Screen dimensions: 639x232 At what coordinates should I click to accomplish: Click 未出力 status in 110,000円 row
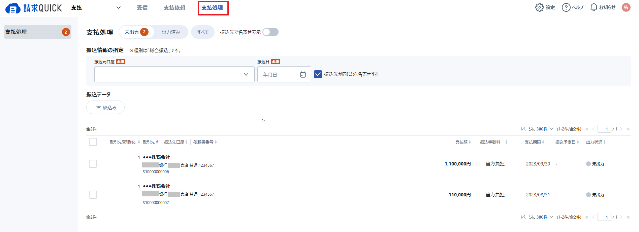[x=595, y=195]
